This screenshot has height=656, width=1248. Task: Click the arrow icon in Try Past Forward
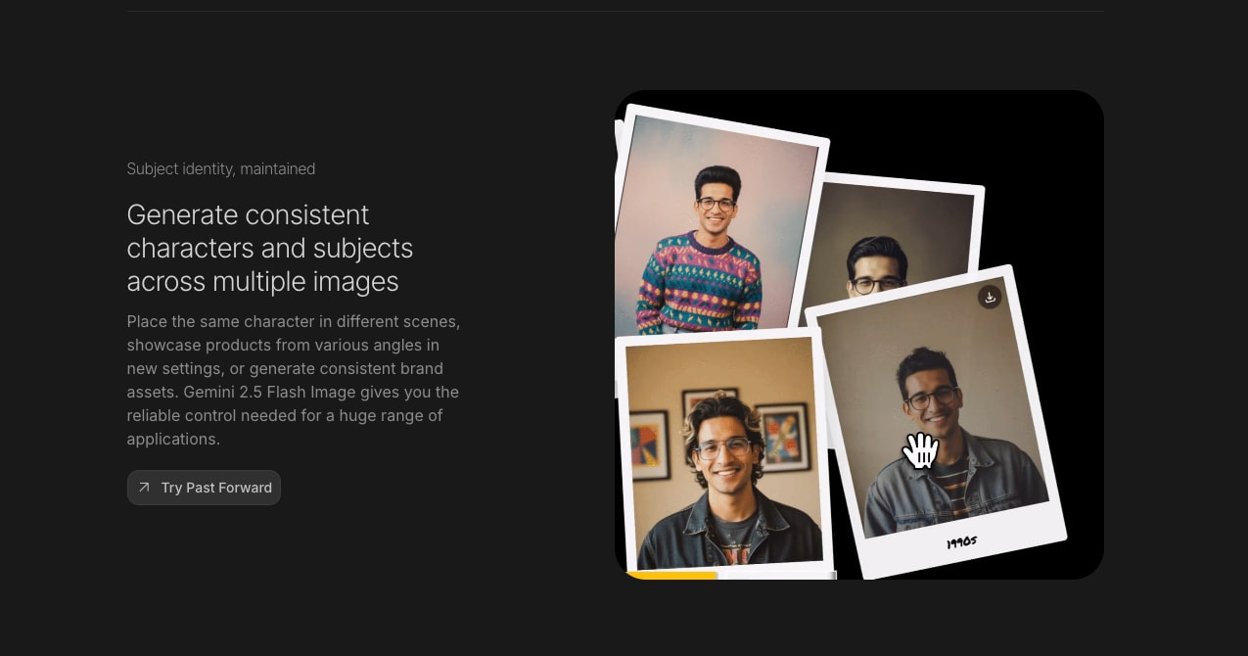coord(145,488)
